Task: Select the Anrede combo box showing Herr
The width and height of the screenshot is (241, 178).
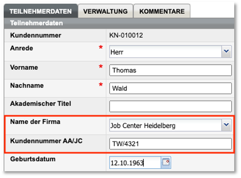Action: tap(171, 52)
